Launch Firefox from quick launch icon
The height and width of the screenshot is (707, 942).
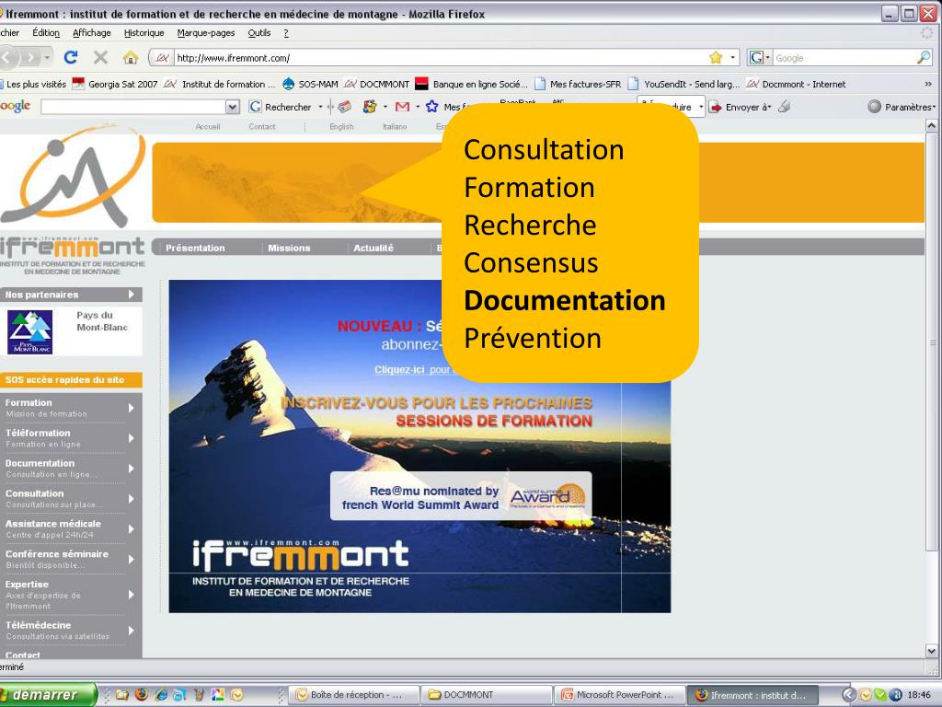[x=141, y=695]
